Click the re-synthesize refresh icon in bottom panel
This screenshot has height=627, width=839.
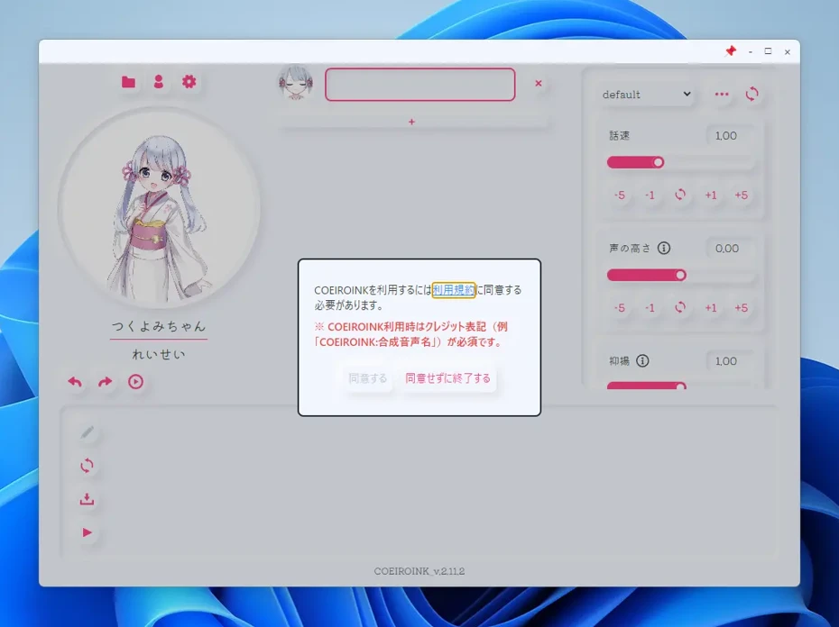87,466
